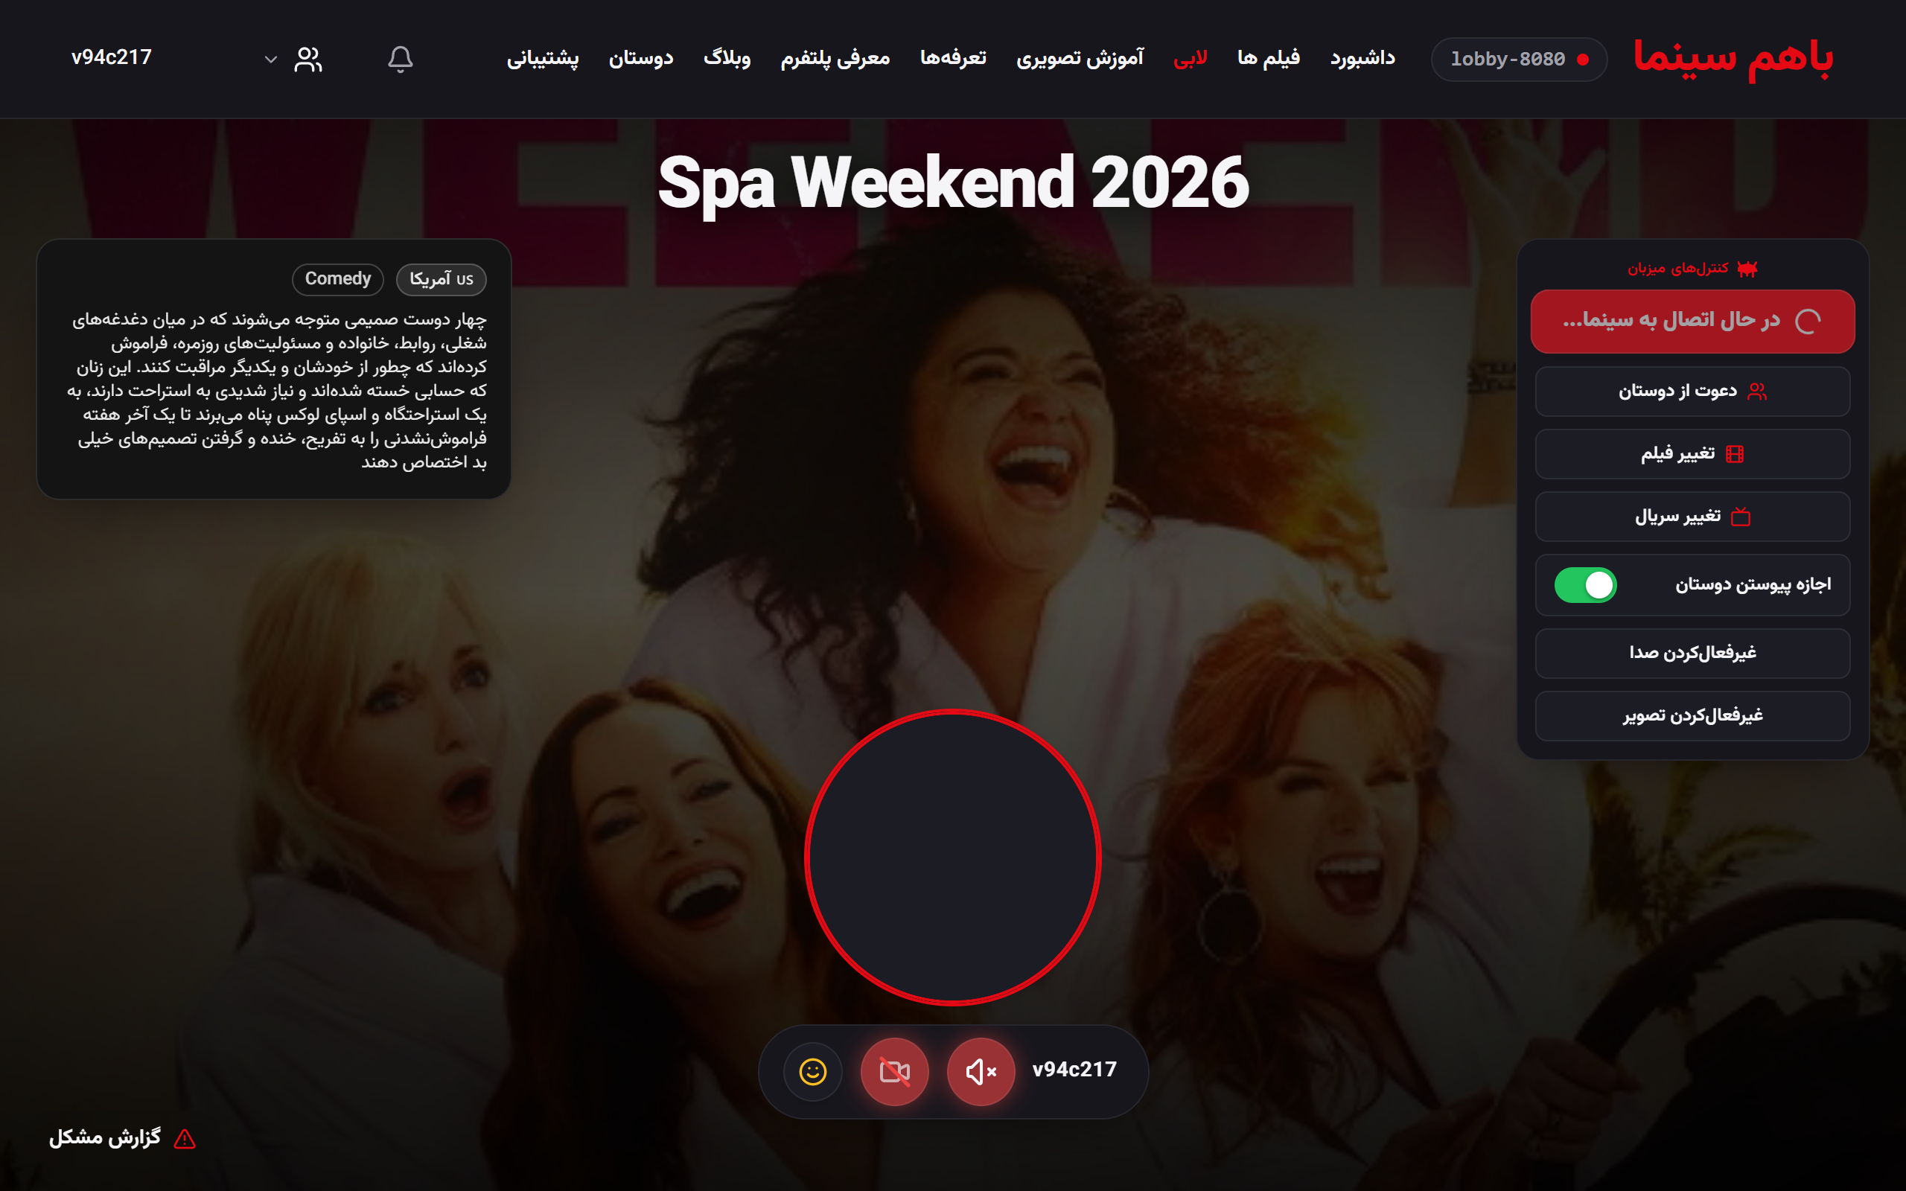Click the film icon in تغییر فیلم
1906x1191 pixels.
(x=1734, y=454)
